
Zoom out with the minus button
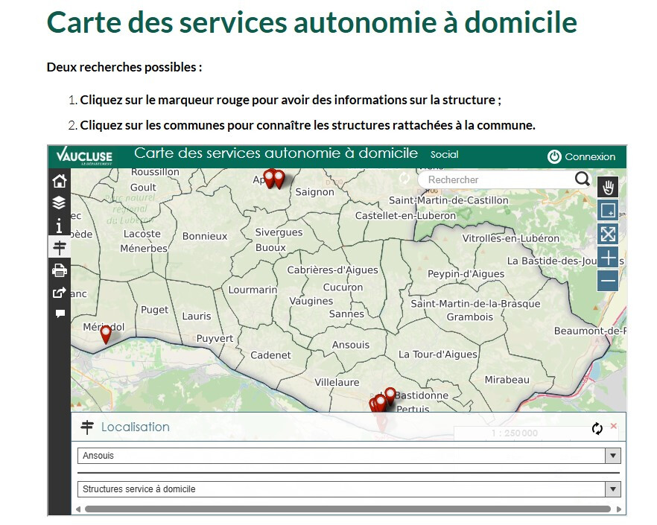pyautogui.click(x=608, y=281)
